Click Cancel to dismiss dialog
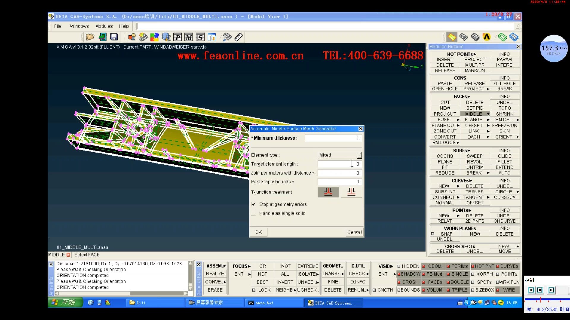Image resolution: width=570 pixels, height=320 pixels. point(354,232)
